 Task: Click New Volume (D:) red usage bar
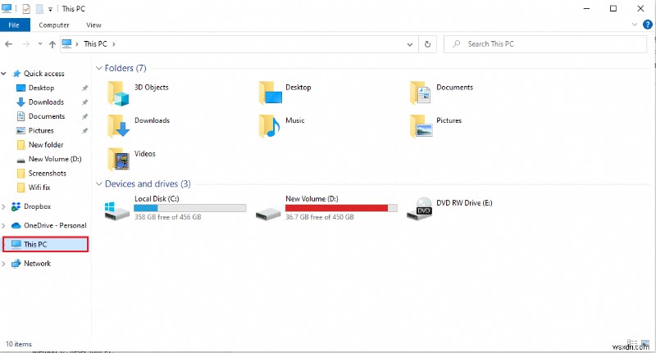341,208
